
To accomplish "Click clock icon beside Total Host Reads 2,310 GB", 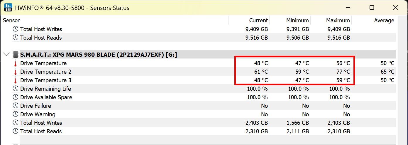I will [x=15, y=131].
